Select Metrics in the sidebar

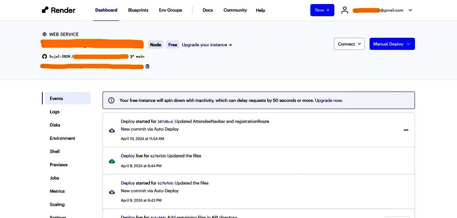click(x=57, y=191)
